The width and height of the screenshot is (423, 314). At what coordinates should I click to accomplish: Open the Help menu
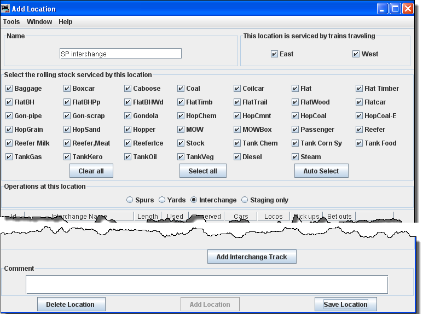pos(66,22)
